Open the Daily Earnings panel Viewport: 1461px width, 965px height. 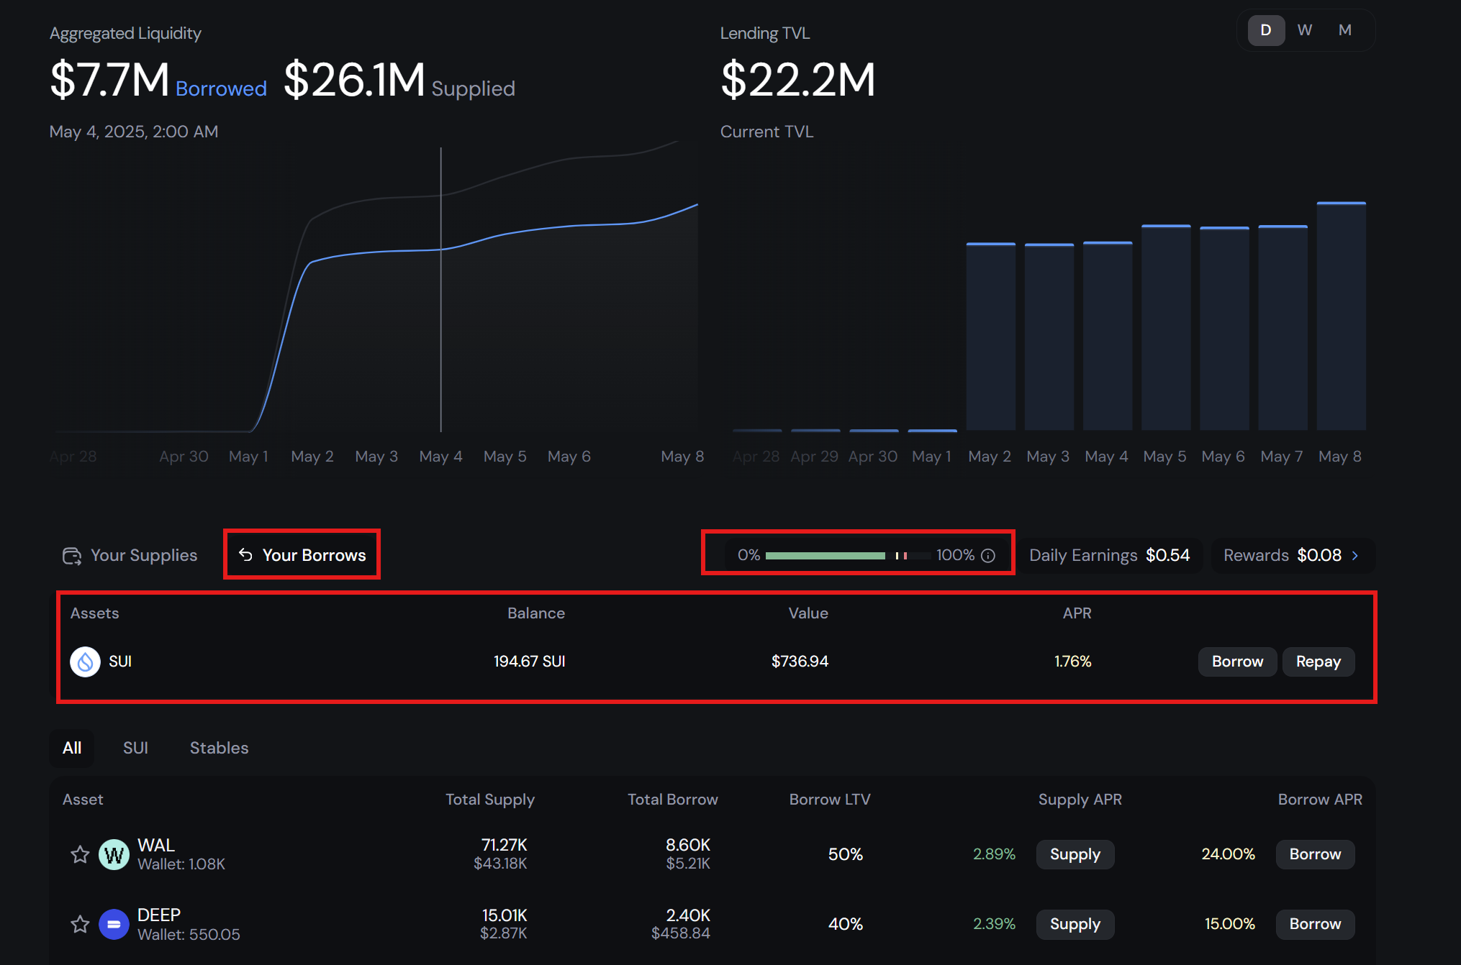click(x=1109, y=555)
